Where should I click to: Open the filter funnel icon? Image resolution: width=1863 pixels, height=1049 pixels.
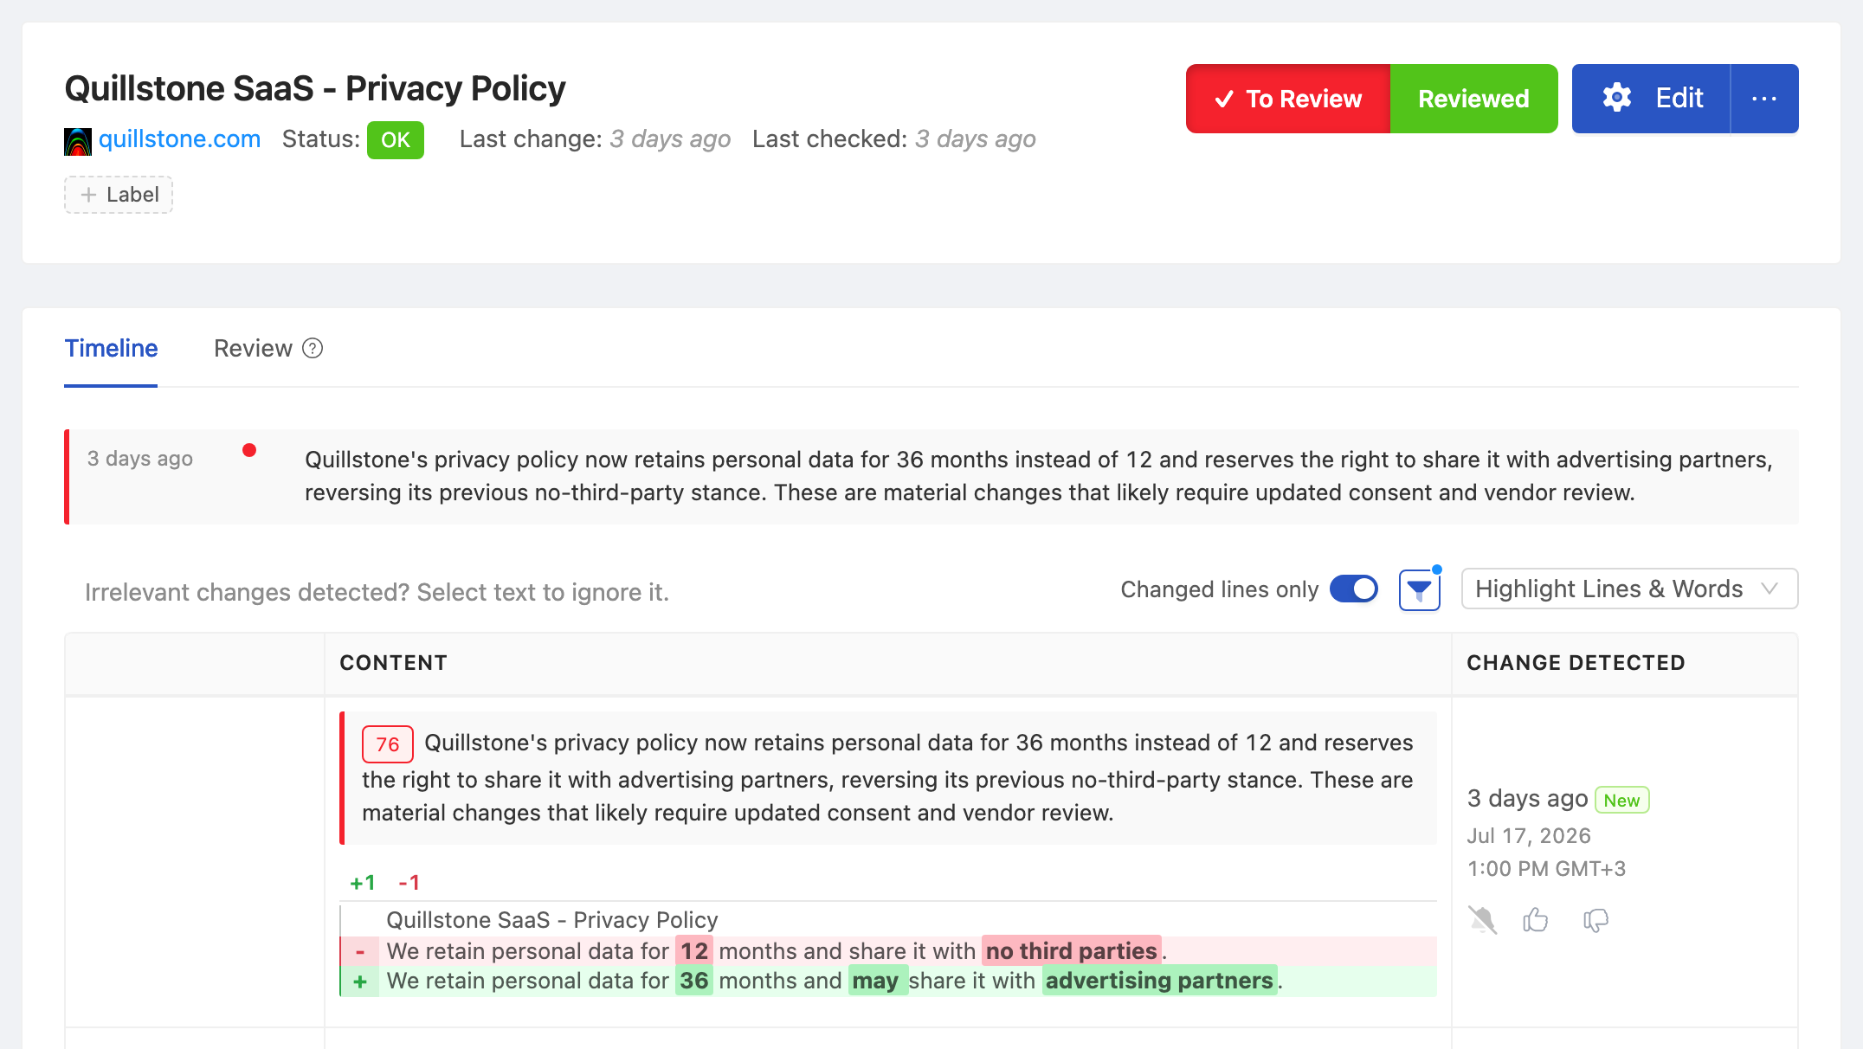pyautogui.click(x=1420, y=590)
